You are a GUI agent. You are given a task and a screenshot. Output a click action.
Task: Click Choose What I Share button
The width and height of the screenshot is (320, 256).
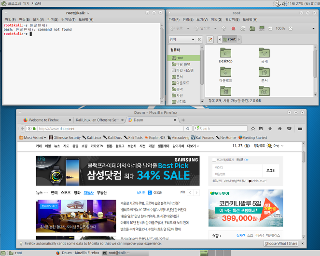point(281,243)
